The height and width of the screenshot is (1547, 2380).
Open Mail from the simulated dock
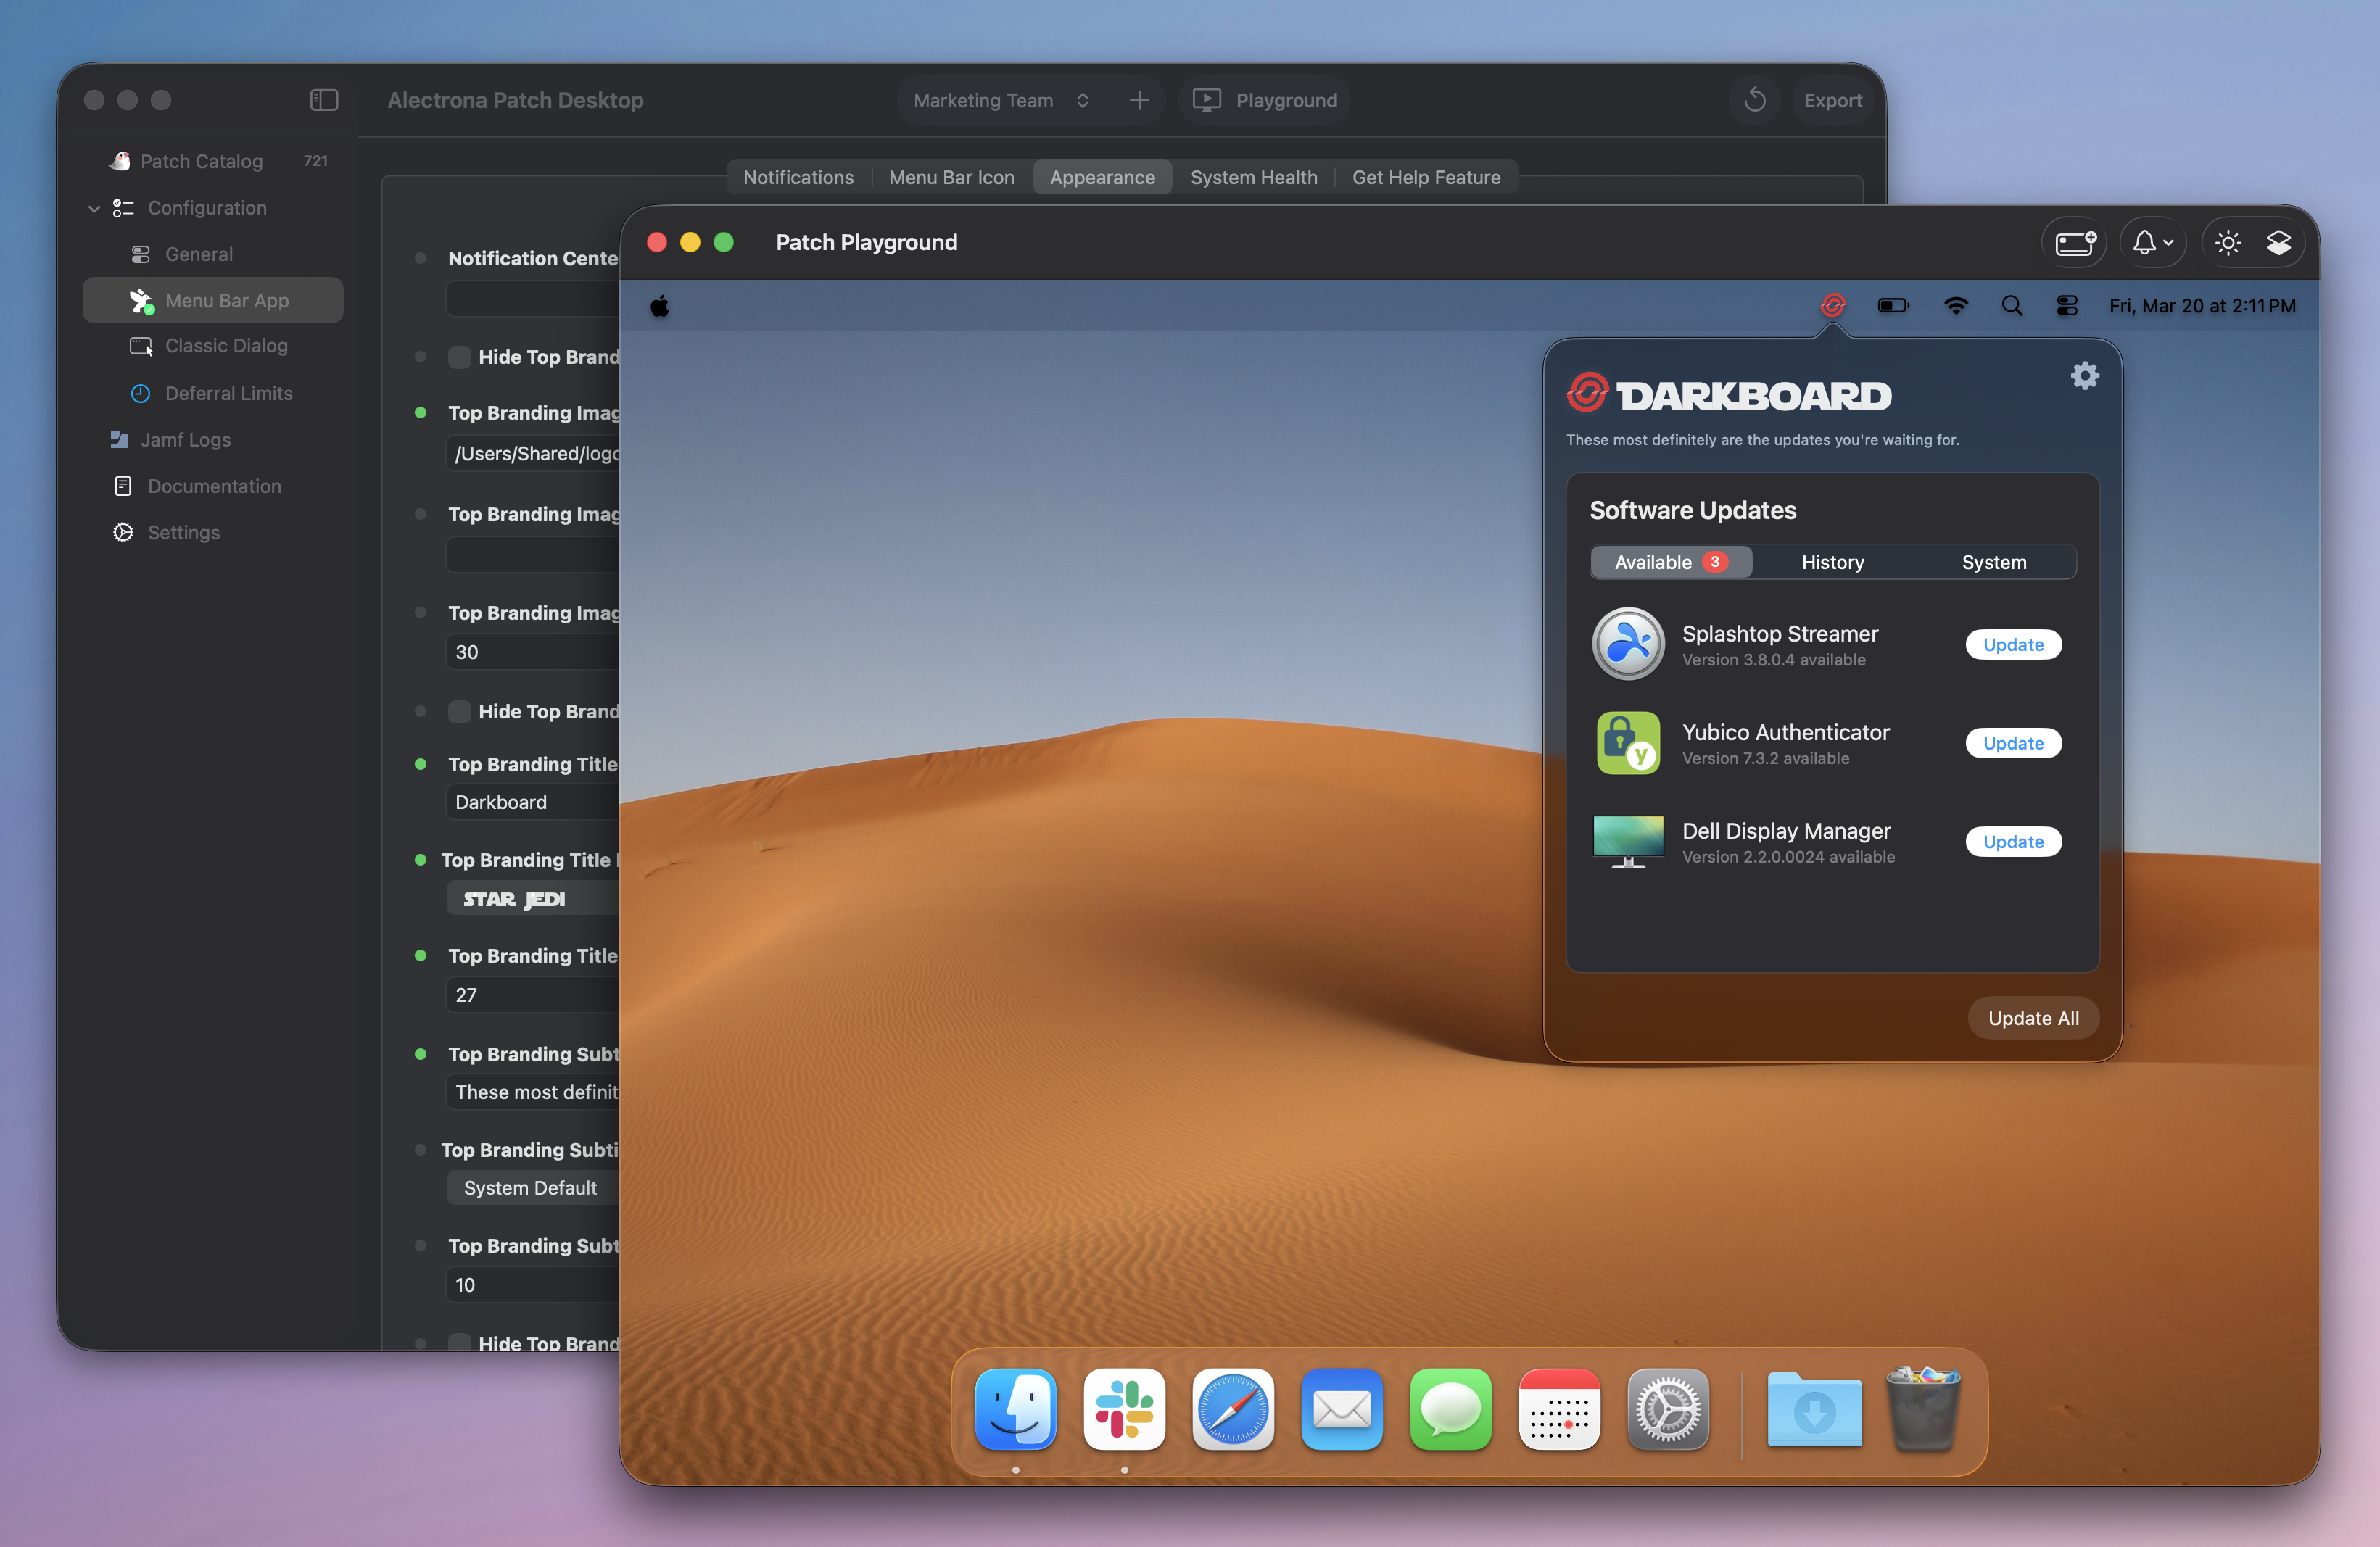1341,1409
